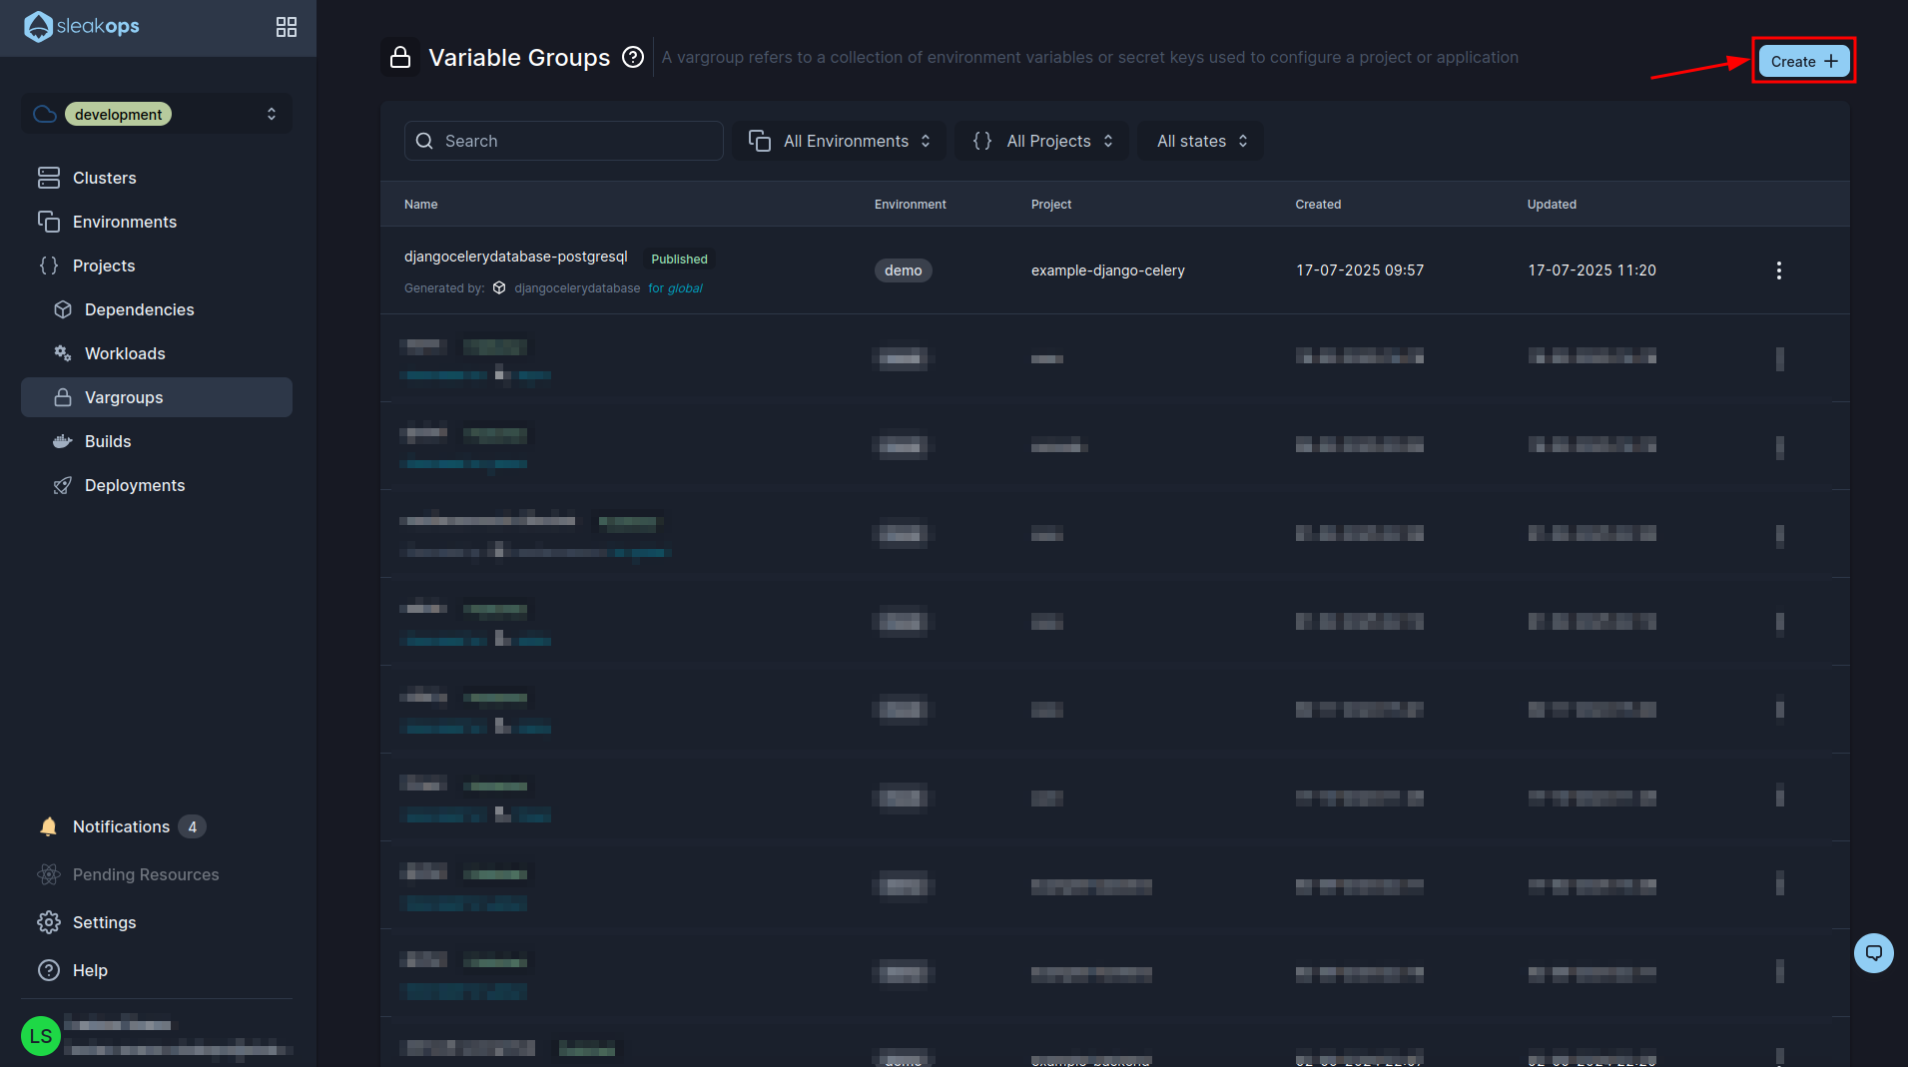The width and height of the screenshot is (1908, 1067).
Task: Open the All Environments filter dropdown
Action: 839,141
